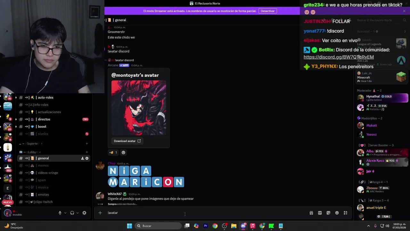Screen dimensions: 410x231
Task: Toggle headphone deafen in user panel
Action: coord(72,213)
